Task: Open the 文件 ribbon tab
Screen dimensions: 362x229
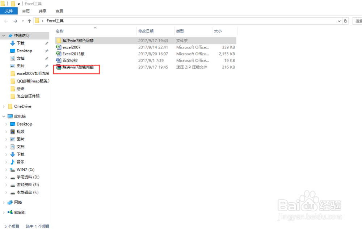Action: point(9,11)
